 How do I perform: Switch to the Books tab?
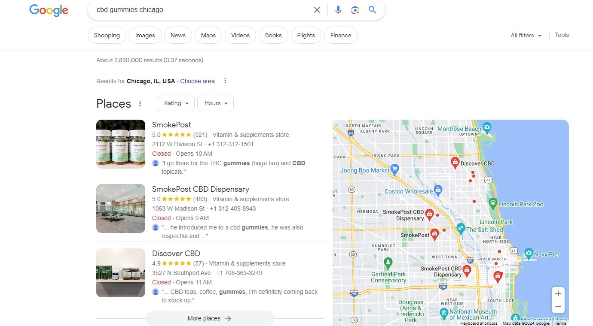[x=273, y=35]
